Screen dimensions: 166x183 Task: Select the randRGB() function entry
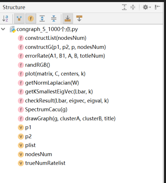37,65
